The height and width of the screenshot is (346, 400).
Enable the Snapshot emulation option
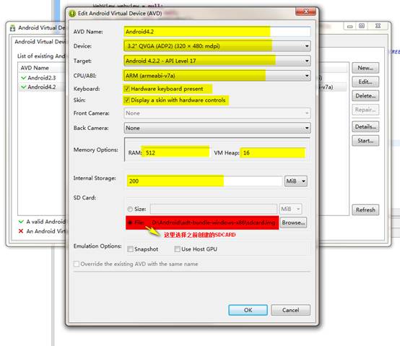click(x=130, y=249)
